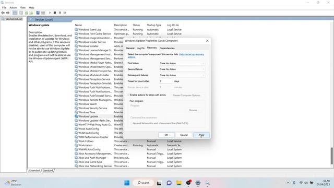
Task: Select the Windows Time service row
Action: (87, 112)
